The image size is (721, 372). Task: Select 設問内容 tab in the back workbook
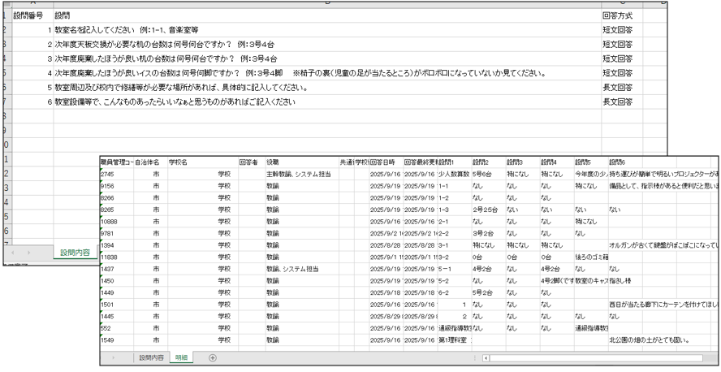point(76,253)
